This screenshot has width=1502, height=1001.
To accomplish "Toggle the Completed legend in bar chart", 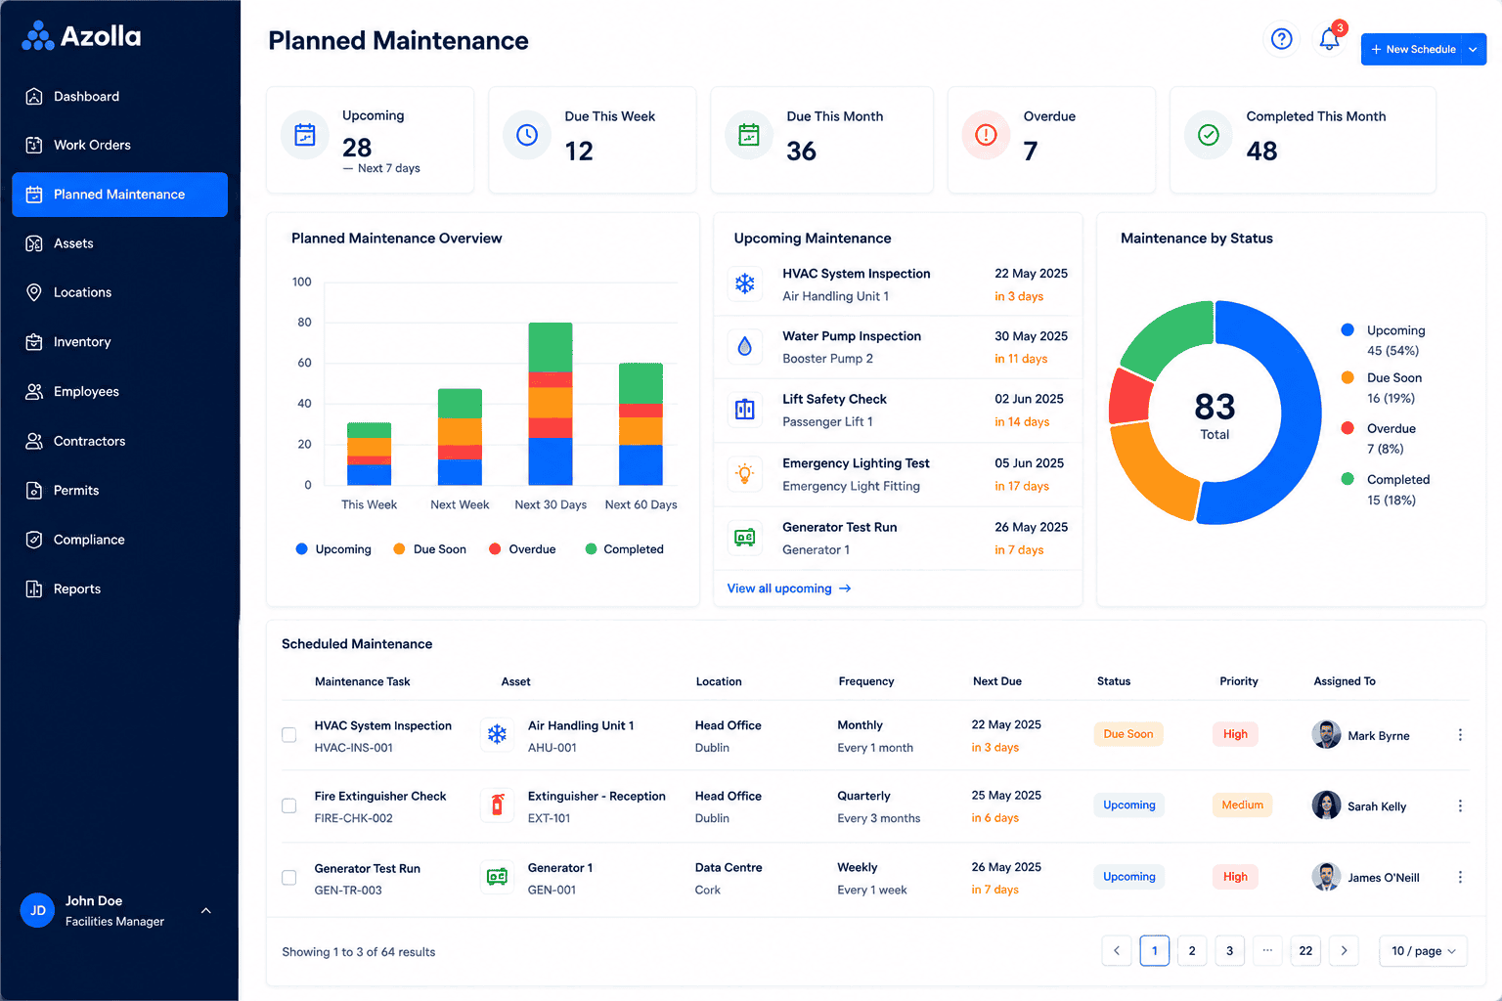I will pyautogui.click(x=624, y=549).
